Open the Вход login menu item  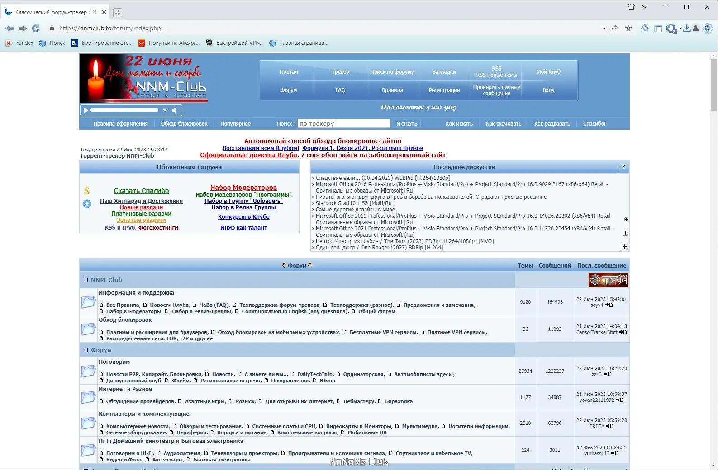pos(548,90)
